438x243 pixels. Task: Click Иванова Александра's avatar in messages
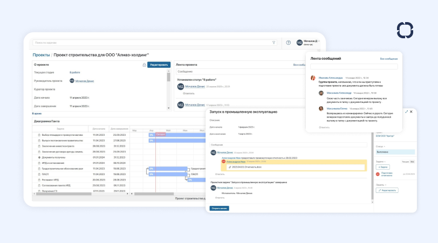(x=313, y=78)
